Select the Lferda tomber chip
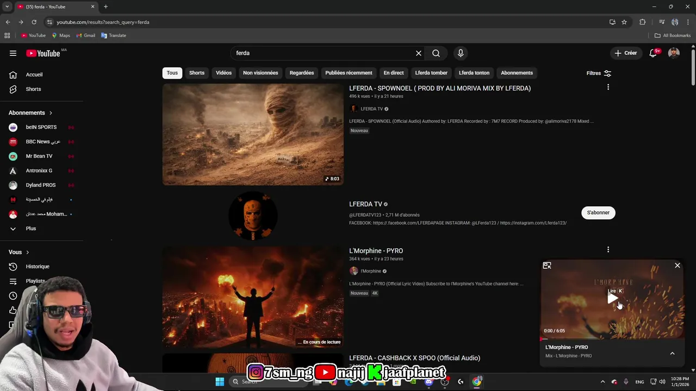Viewport: 696px width, 391px height. (431, 73)
